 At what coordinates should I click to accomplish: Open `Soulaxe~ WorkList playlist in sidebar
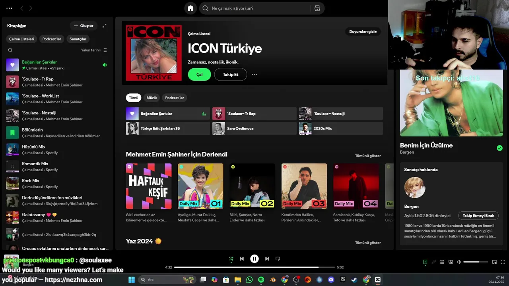point(58,99)
